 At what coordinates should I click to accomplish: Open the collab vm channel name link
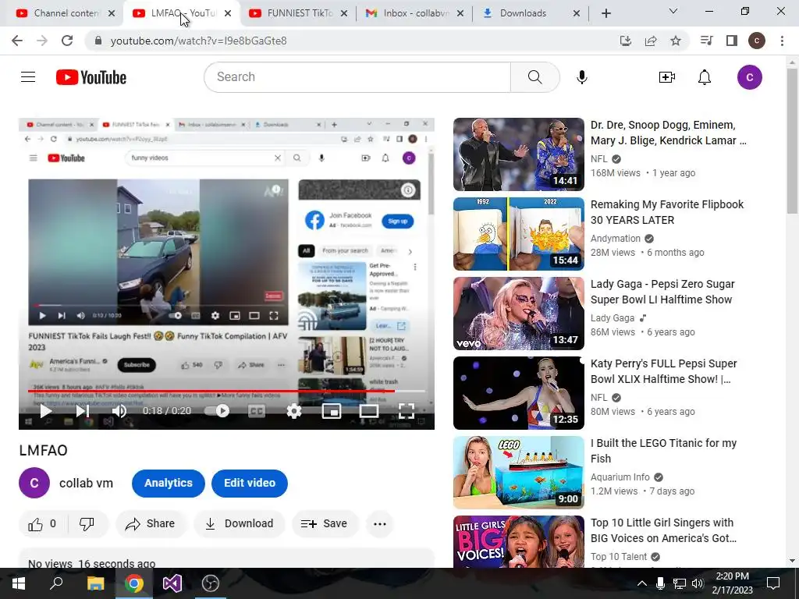coord(86,483)
